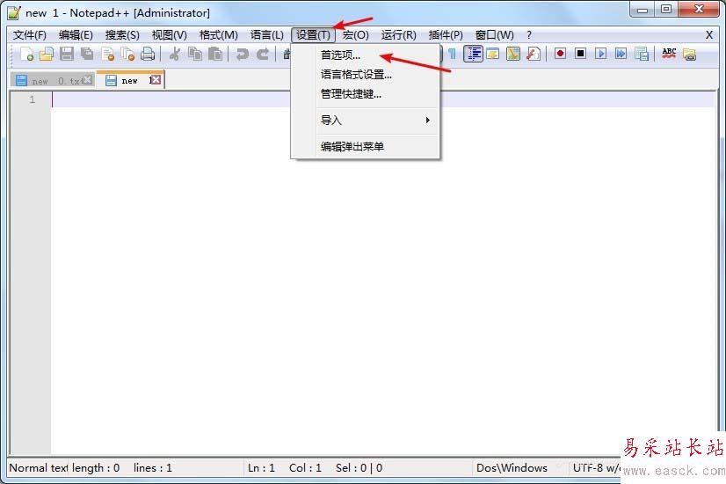Cut selection with scissors icon
Viewport: 726px width, 484px height.
tap(175, 55)
